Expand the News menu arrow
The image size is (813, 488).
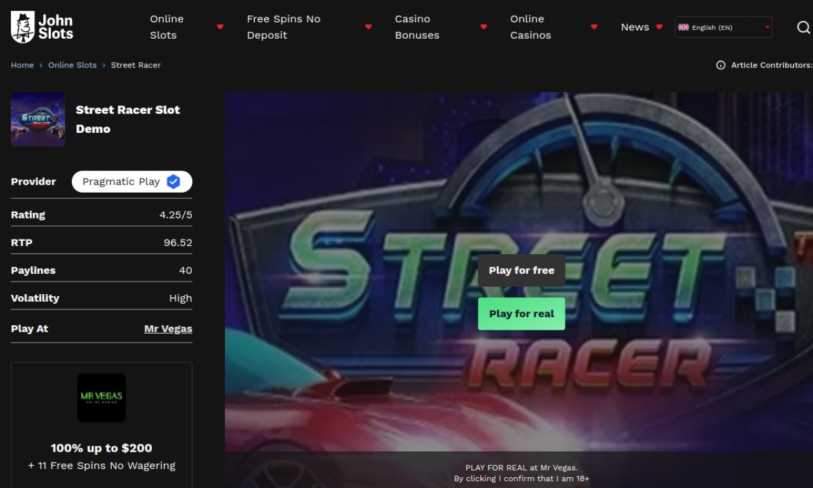coord(659,27)
